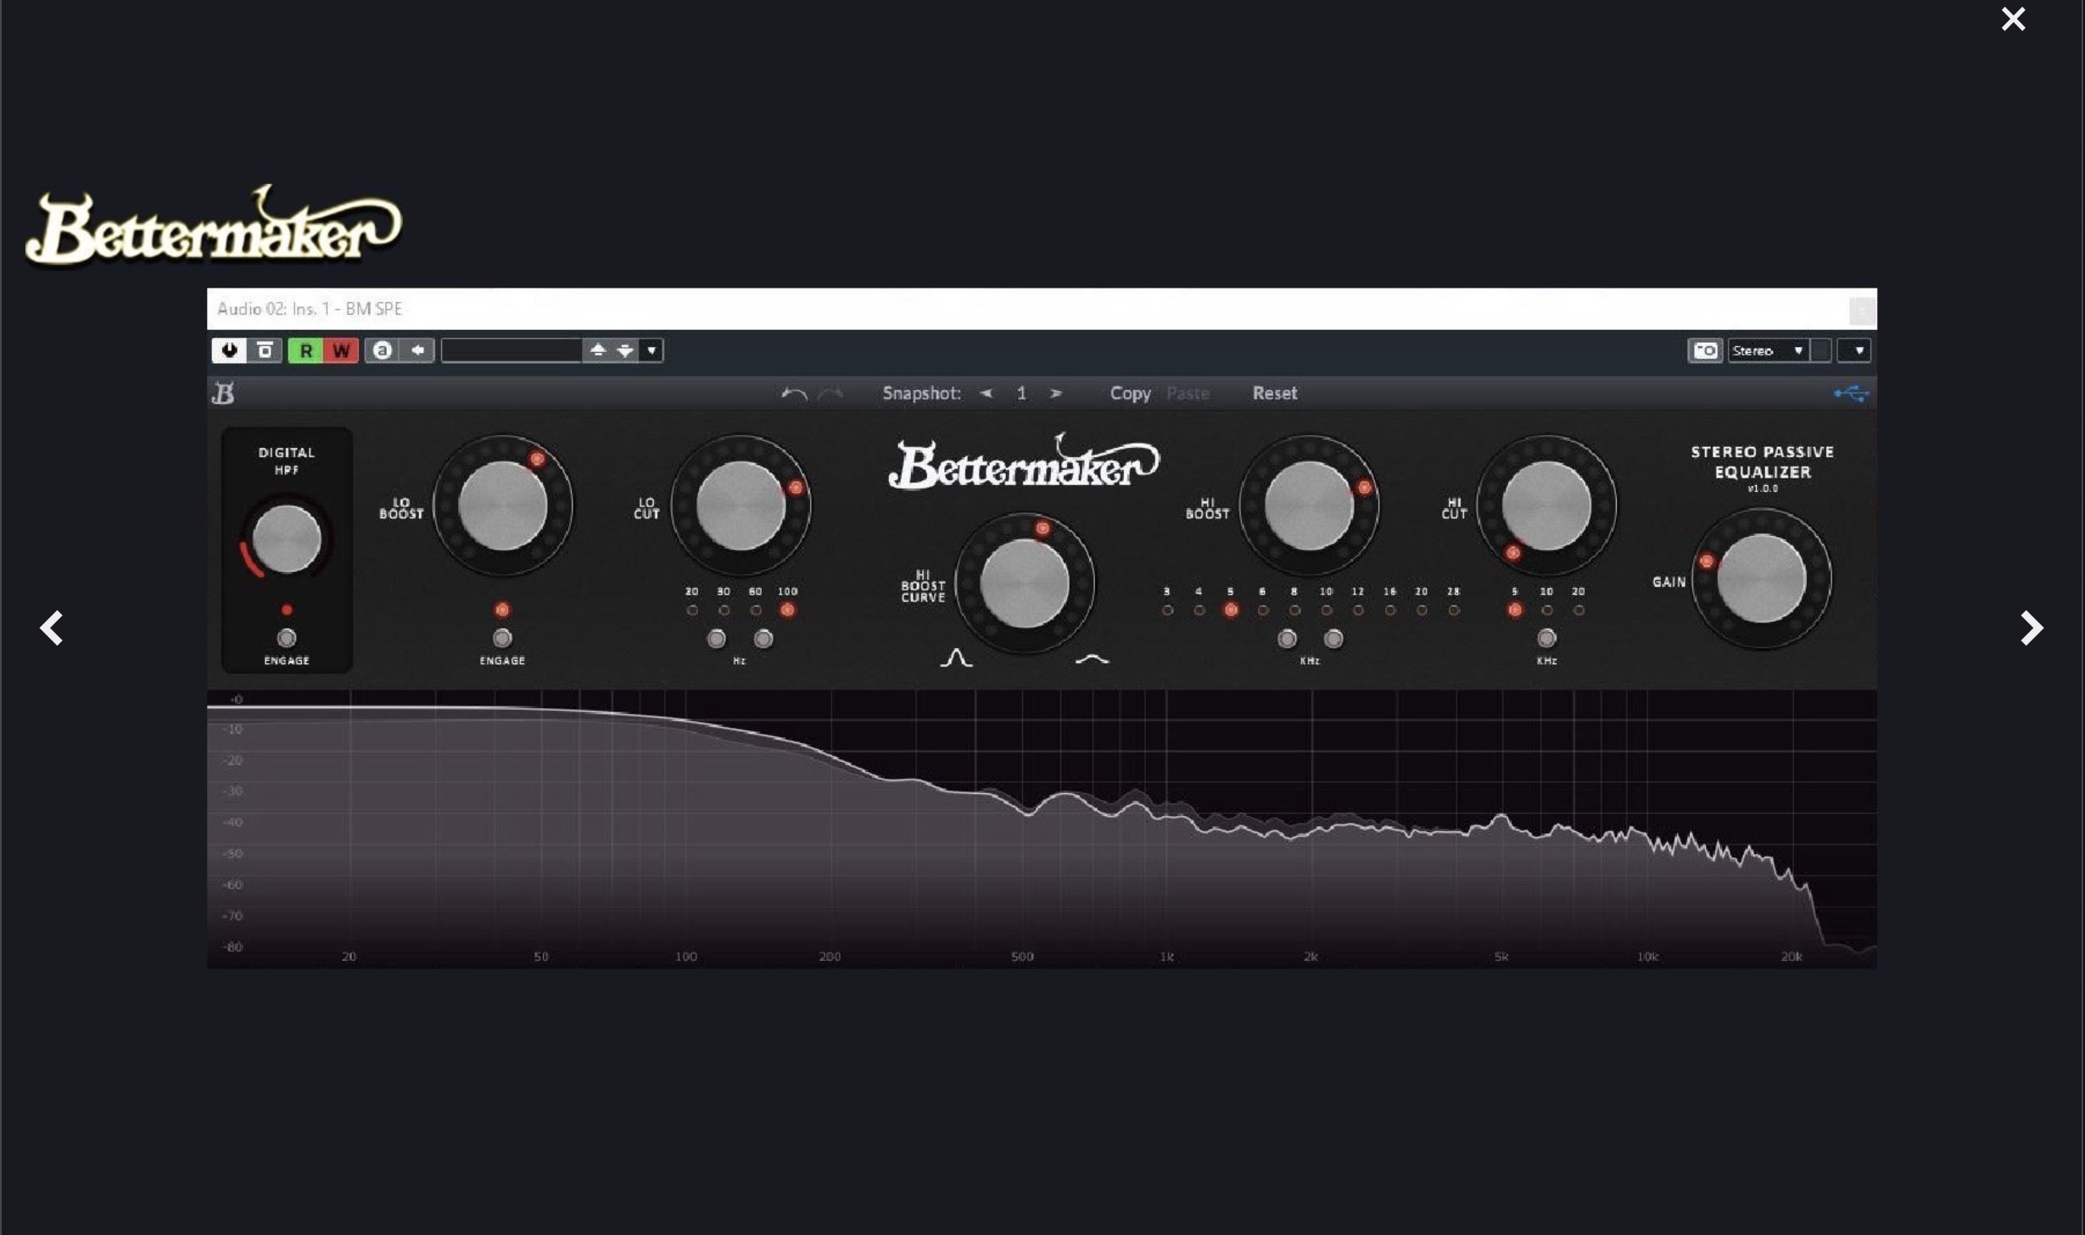The image size is (2085, 1235).
Task: Open the preset management dropdown arrow
Action: tap(651, 350)
